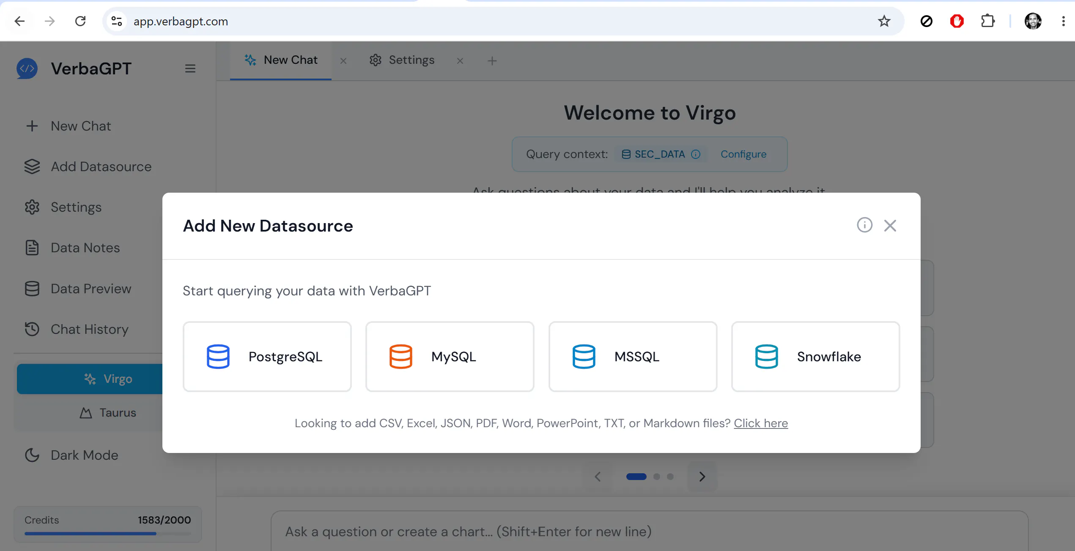This screenshot has width=1075, height=551.
Task: Click the Credits usage progress bar
Action: (107, 534)
